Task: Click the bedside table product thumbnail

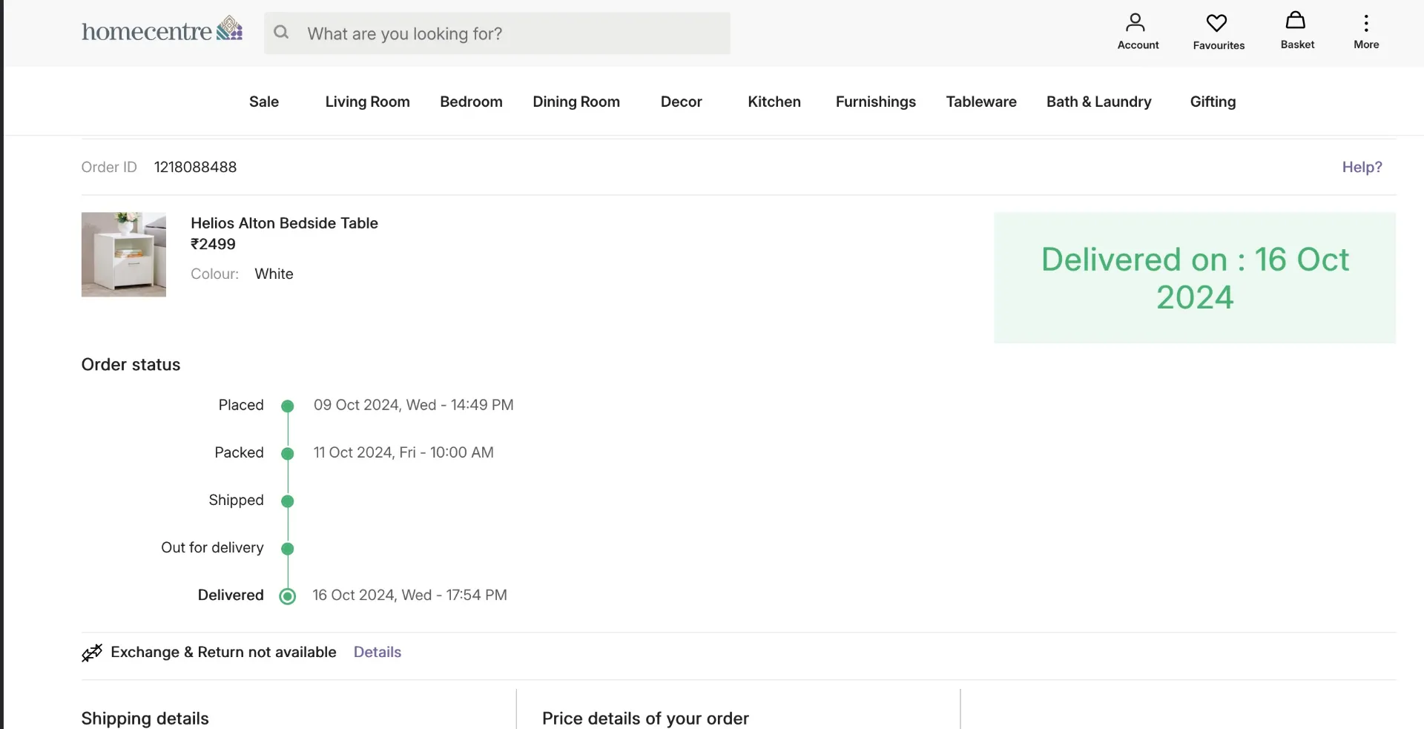Action: (124, 255)
